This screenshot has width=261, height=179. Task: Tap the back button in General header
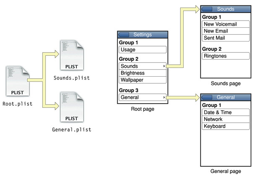coord(206,97)
